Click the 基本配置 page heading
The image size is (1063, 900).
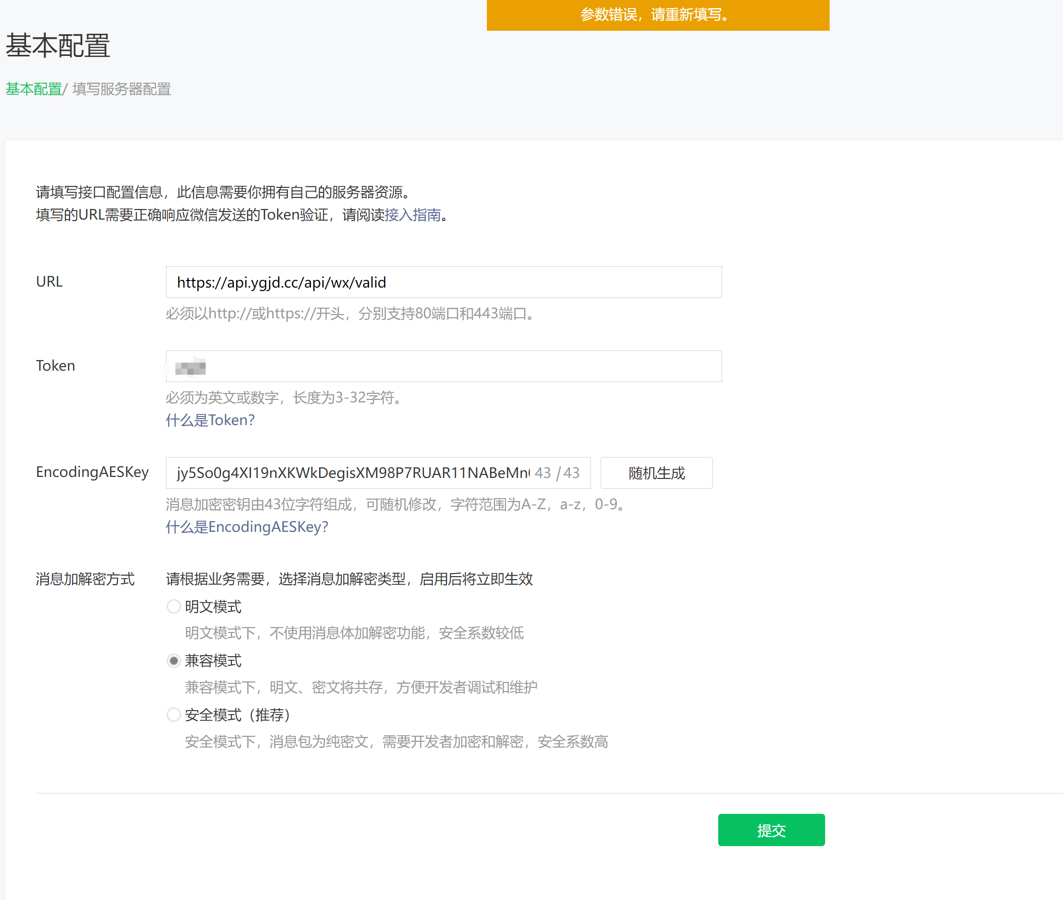[57, 45]
